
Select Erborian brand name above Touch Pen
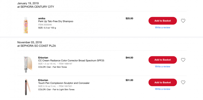point(43,80)
